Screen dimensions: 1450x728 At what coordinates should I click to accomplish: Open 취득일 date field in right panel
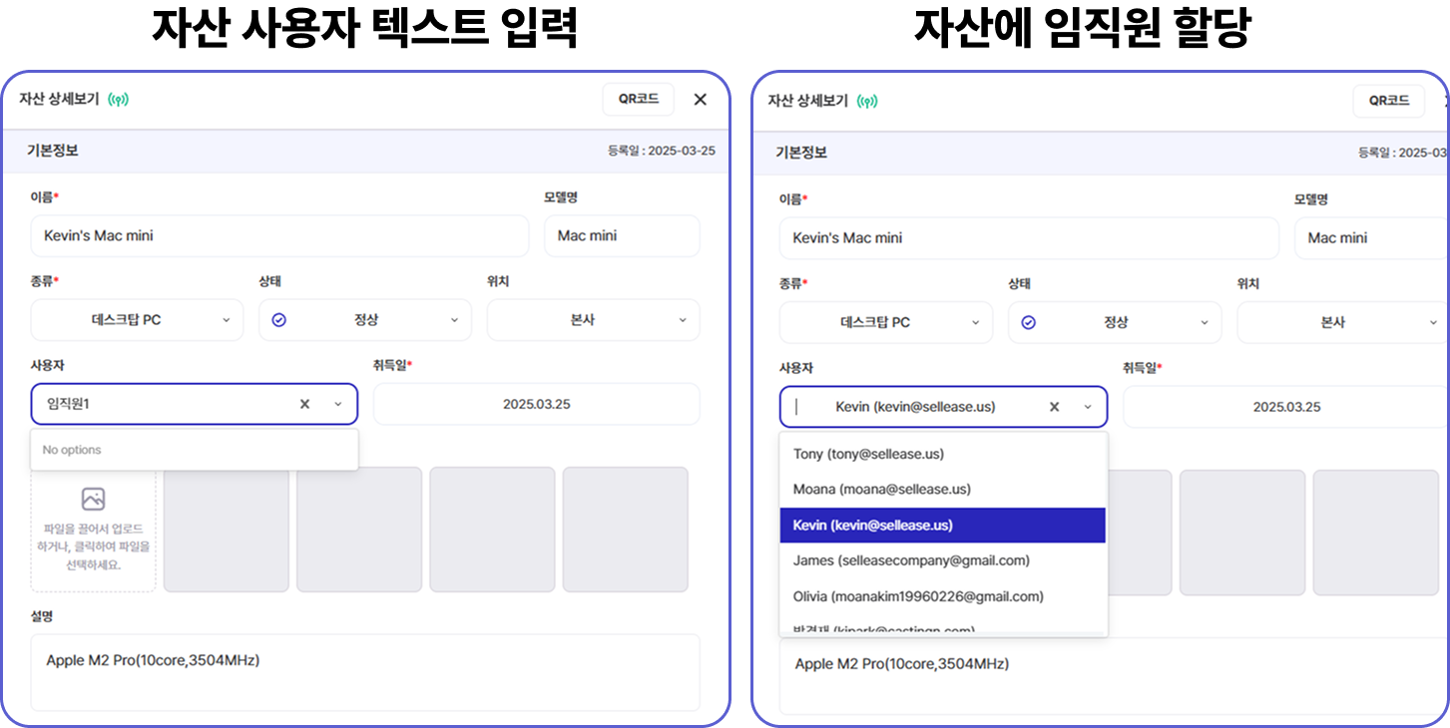tap(1286, 406)
